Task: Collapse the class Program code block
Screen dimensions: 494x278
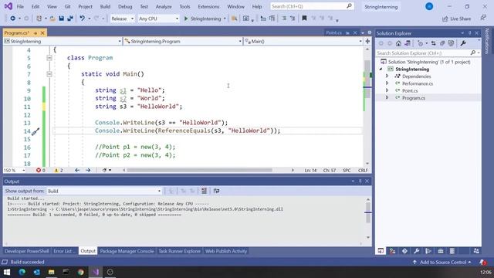Action: [49, 58]
